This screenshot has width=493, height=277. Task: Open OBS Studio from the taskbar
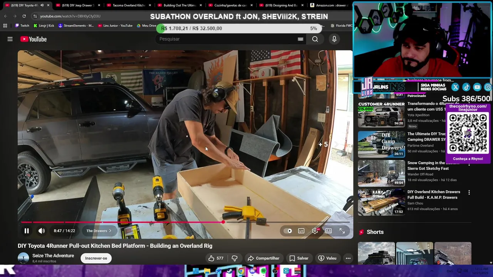pos(275,271)
